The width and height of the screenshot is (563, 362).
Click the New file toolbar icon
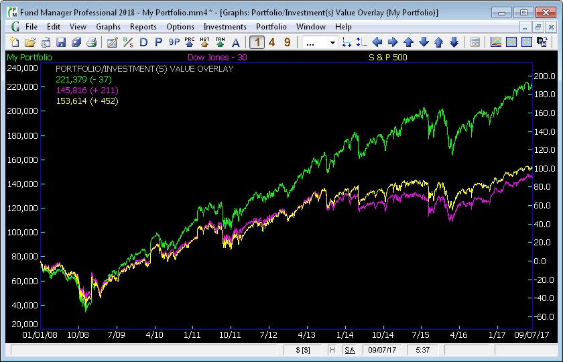[14, 42]
